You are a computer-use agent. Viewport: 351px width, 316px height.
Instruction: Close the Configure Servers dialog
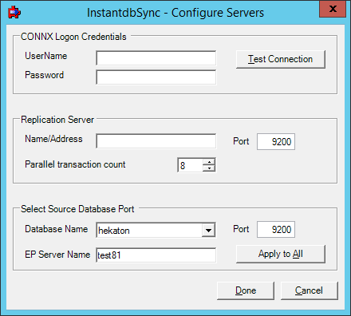[333, 9]
